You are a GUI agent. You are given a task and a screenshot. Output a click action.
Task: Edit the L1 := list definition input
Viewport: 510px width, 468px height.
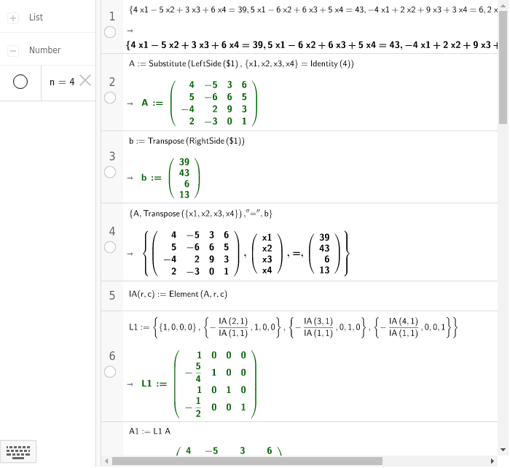click(x=293, y=327)
